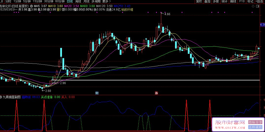Click the 叠加 overlay button
This screenshot has height=132, width=265.
(207, 1)
